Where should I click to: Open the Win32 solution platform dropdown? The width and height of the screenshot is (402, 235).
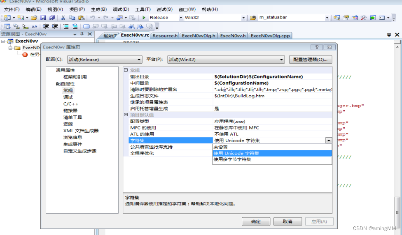point(243,18)
